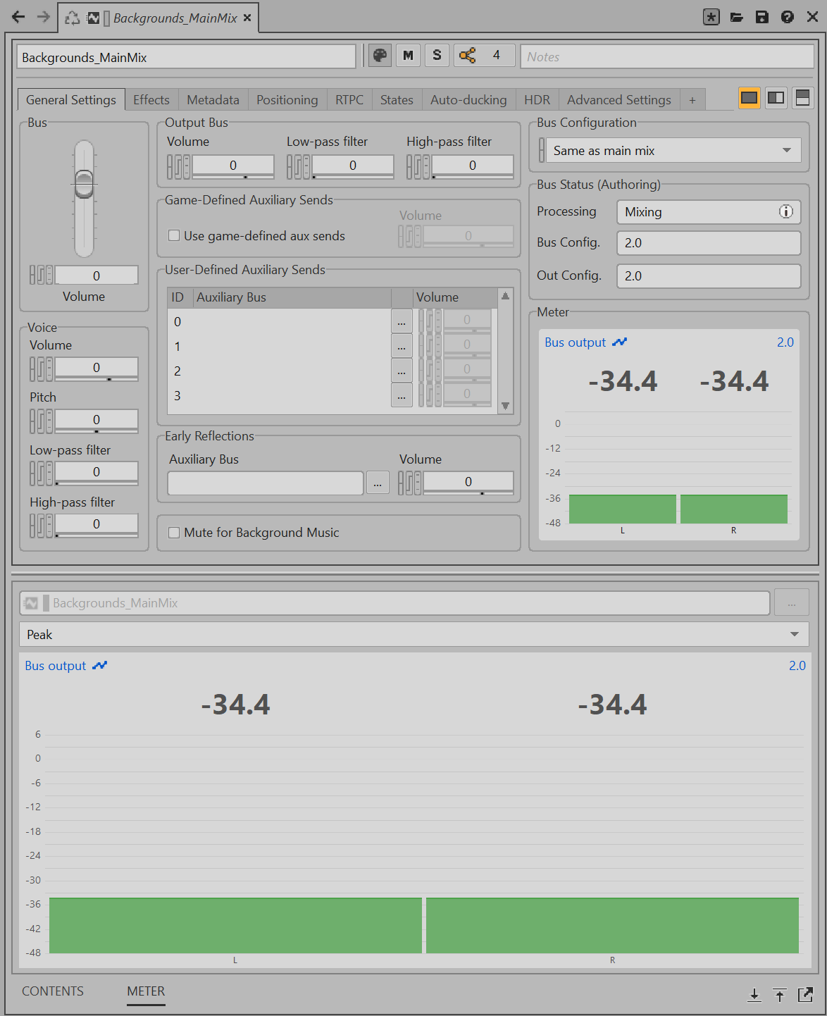This screenshot has height=1016, width=827.
Task: Open the Auto-ducking tab
Action: click(x=468, y=100)
